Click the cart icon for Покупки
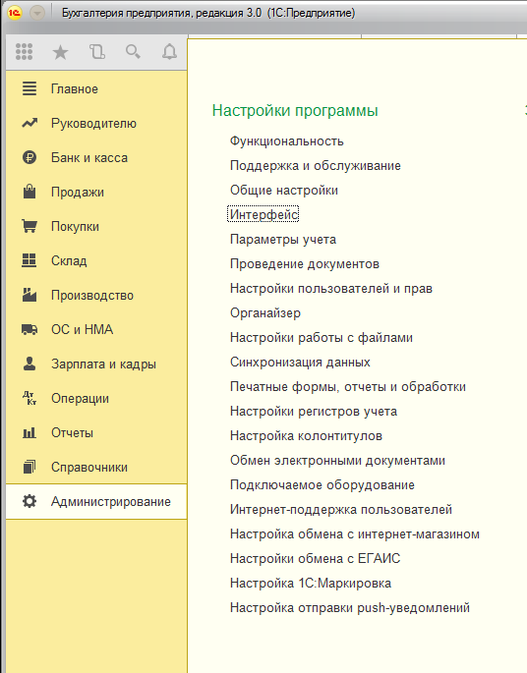Viewport: 527px width, 673px height. tap(29, 226)
